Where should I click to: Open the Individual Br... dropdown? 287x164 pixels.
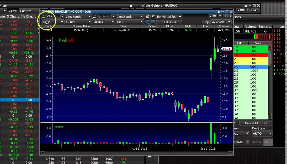[169, 17]
